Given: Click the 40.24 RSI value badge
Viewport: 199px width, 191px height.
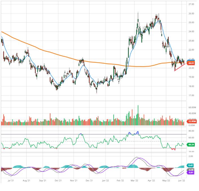Looking at the screenshot, I should pos(191,145).
